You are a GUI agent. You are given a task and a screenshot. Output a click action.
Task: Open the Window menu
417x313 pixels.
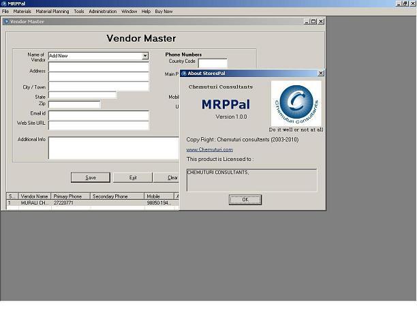129,12
